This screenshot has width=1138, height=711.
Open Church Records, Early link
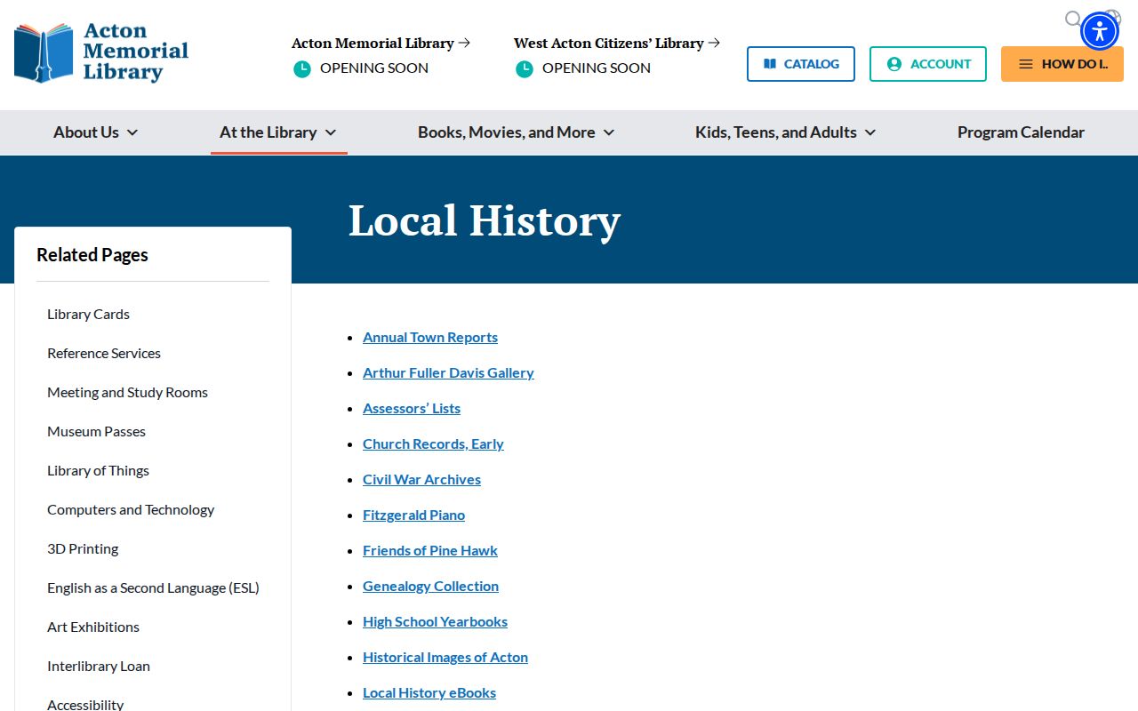pos(433,443)
